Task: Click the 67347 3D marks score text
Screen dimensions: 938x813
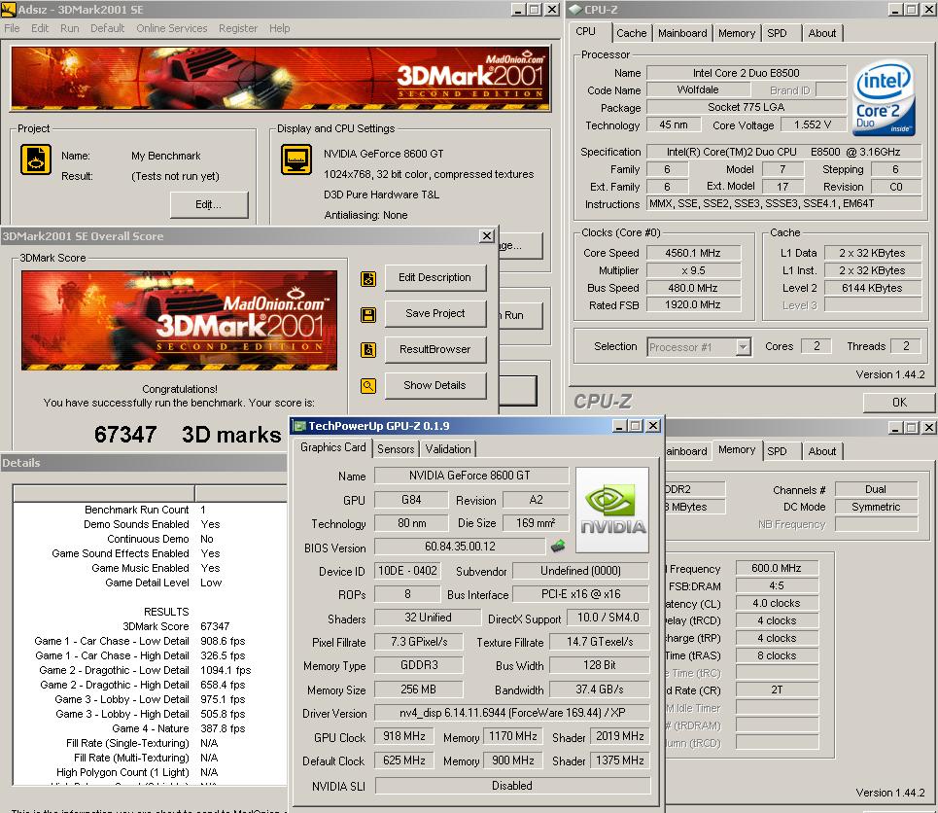Action: pos(188,435)
